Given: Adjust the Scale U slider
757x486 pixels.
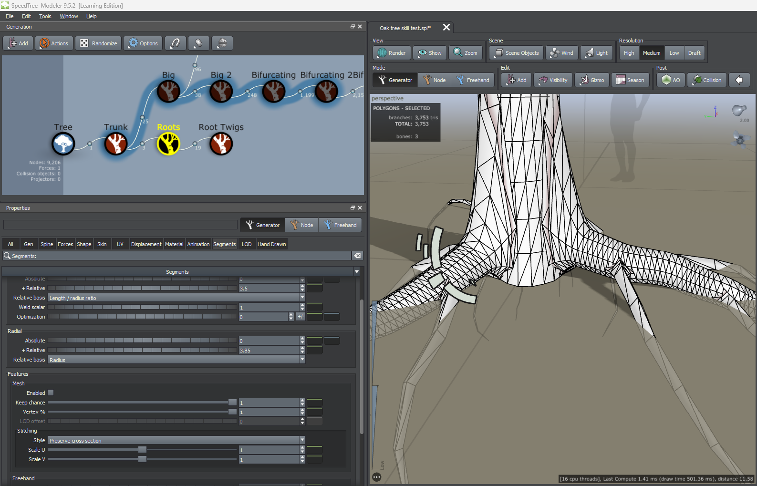Looking at the screenshot, I should point(142,450).
